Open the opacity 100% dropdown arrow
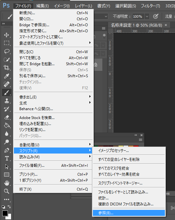Viewport: 175px width, 220px height. tap(147, 16)
